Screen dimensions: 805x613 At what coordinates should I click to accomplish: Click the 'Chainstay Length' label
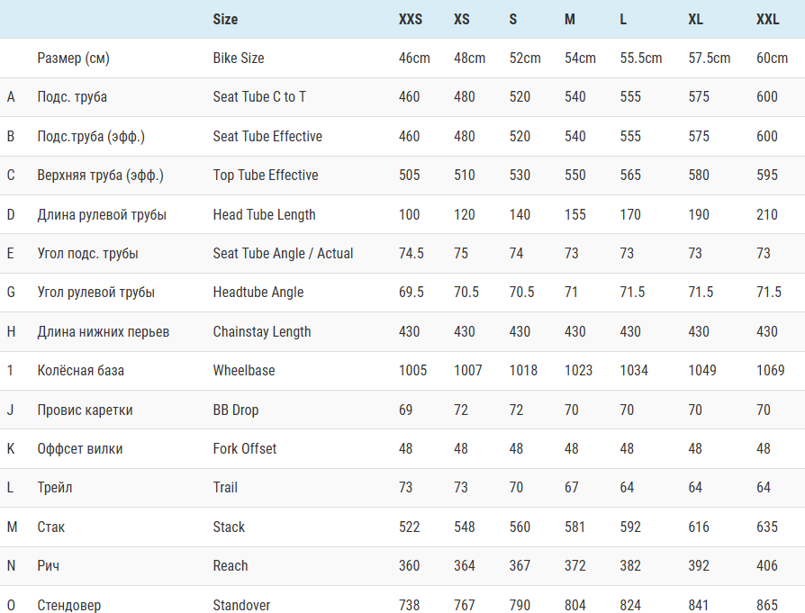262,332
